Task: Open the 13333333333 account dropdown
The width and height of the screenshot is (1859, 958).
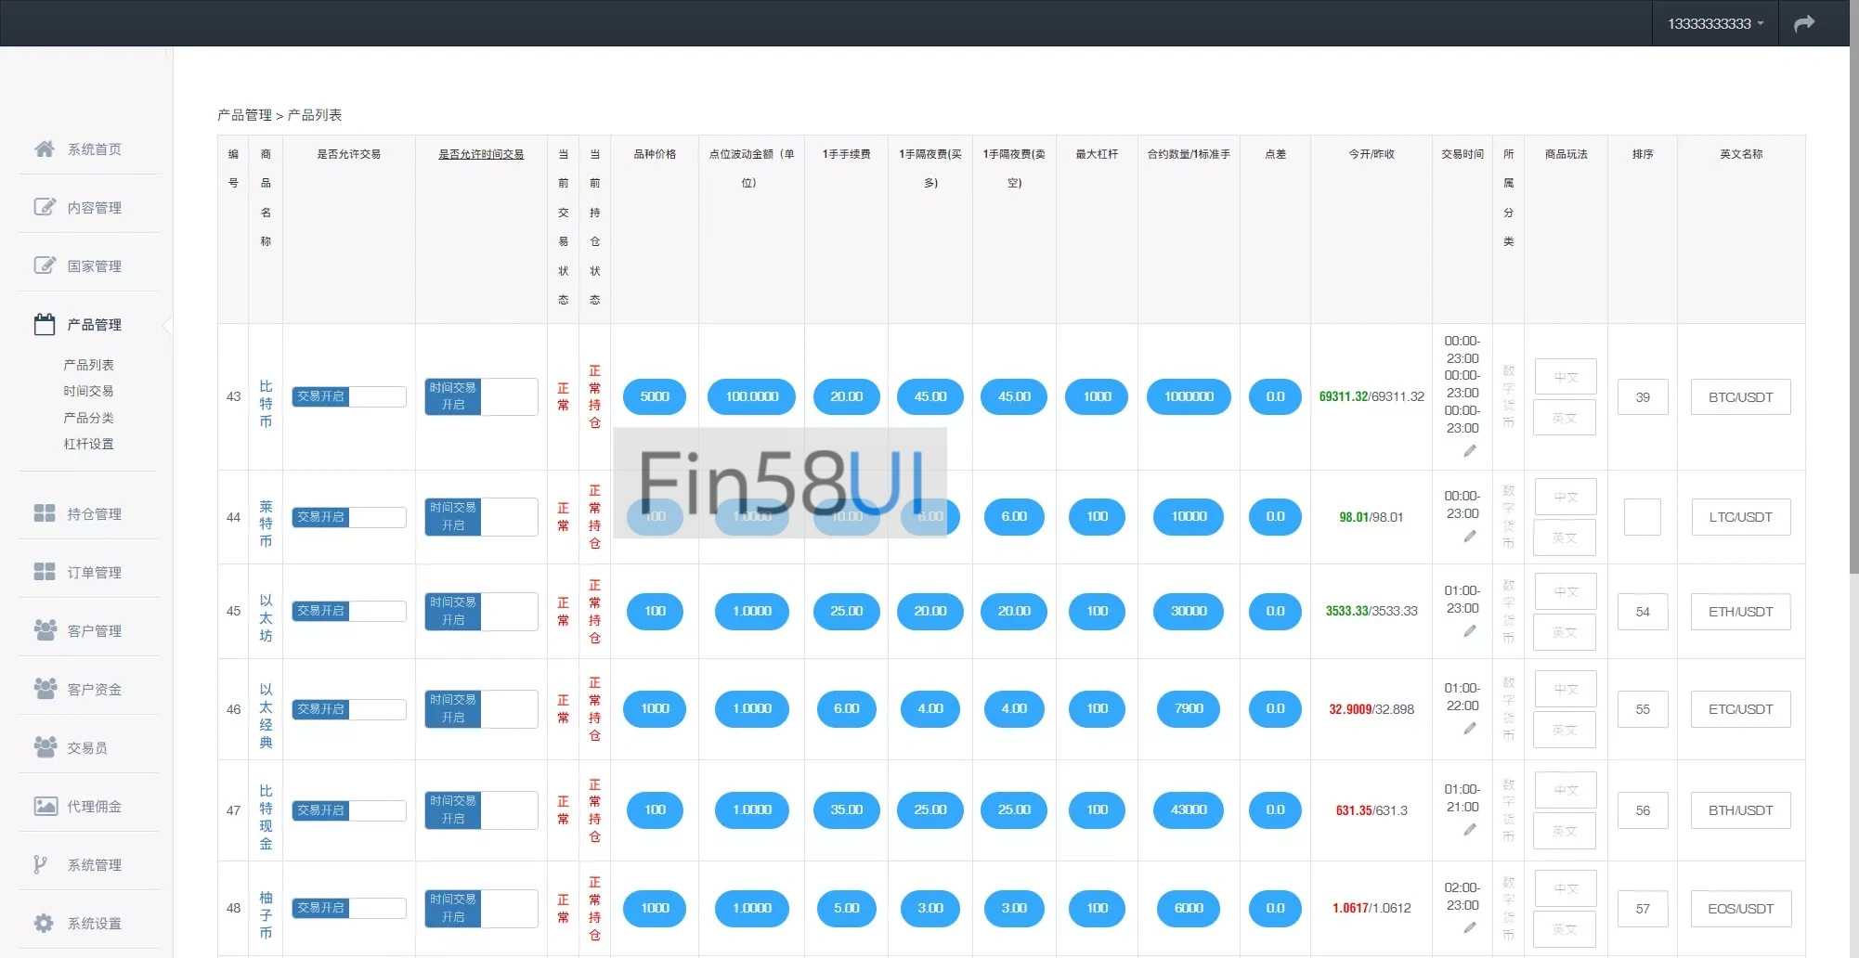Action: [x=1714, y=24]
